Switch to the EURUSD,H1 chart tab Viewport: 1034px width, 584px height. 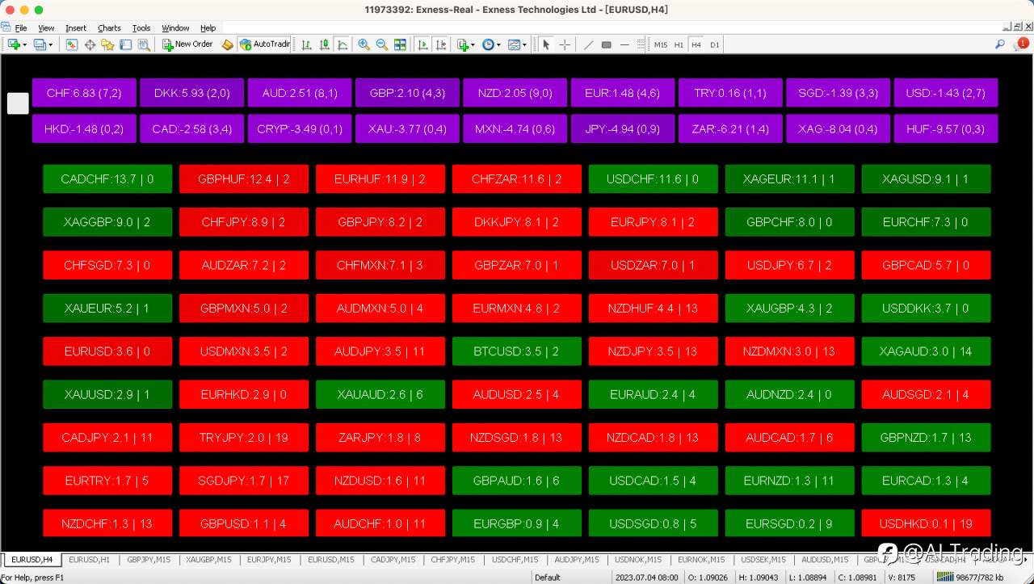click(x=89, y=559)
